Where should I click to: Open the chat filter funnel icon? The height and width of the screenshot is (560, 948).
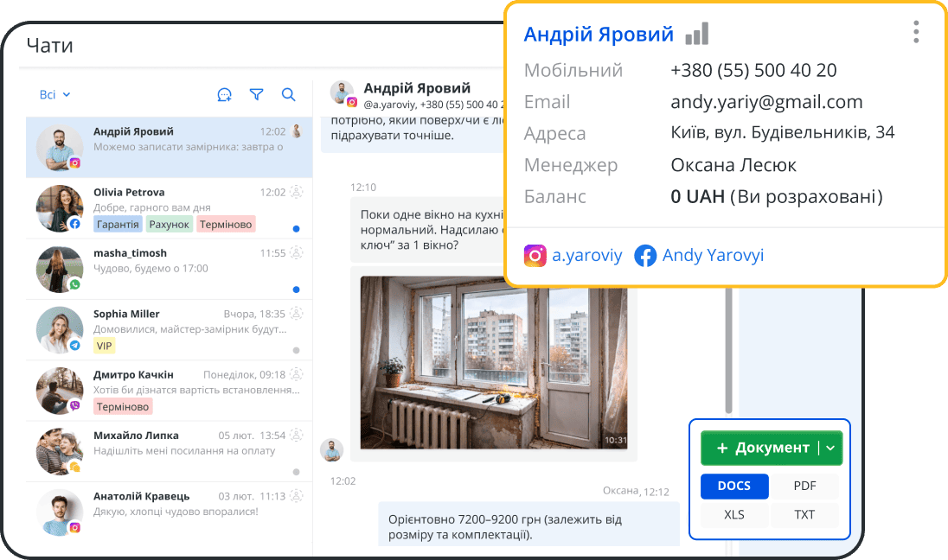(256, 95)
